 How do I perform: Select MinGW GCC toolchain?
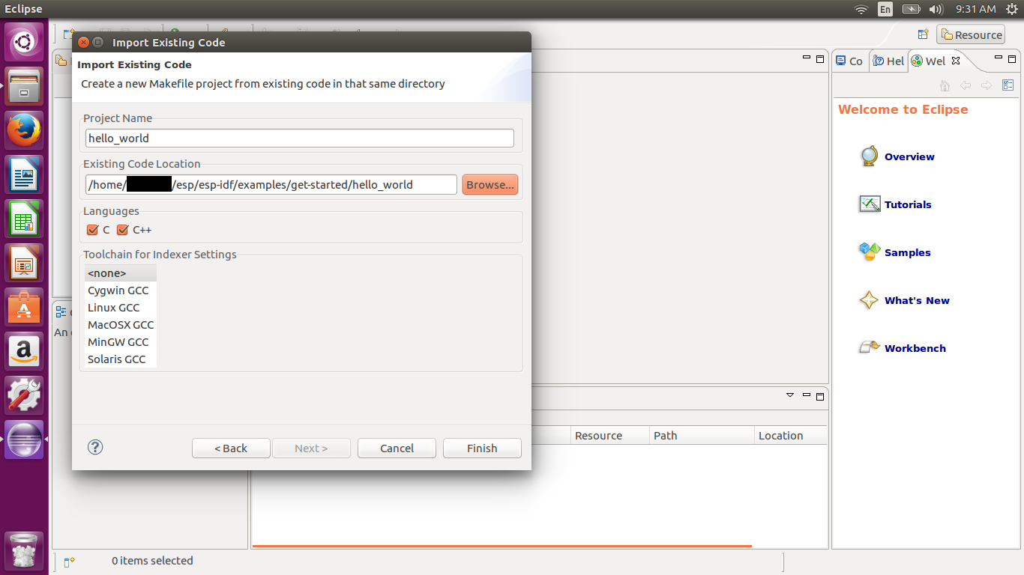(x=121, y=342)
